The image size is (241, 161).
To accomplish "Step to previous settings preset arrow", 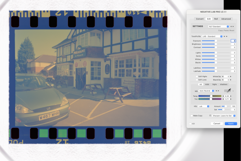I will [231, 27].
